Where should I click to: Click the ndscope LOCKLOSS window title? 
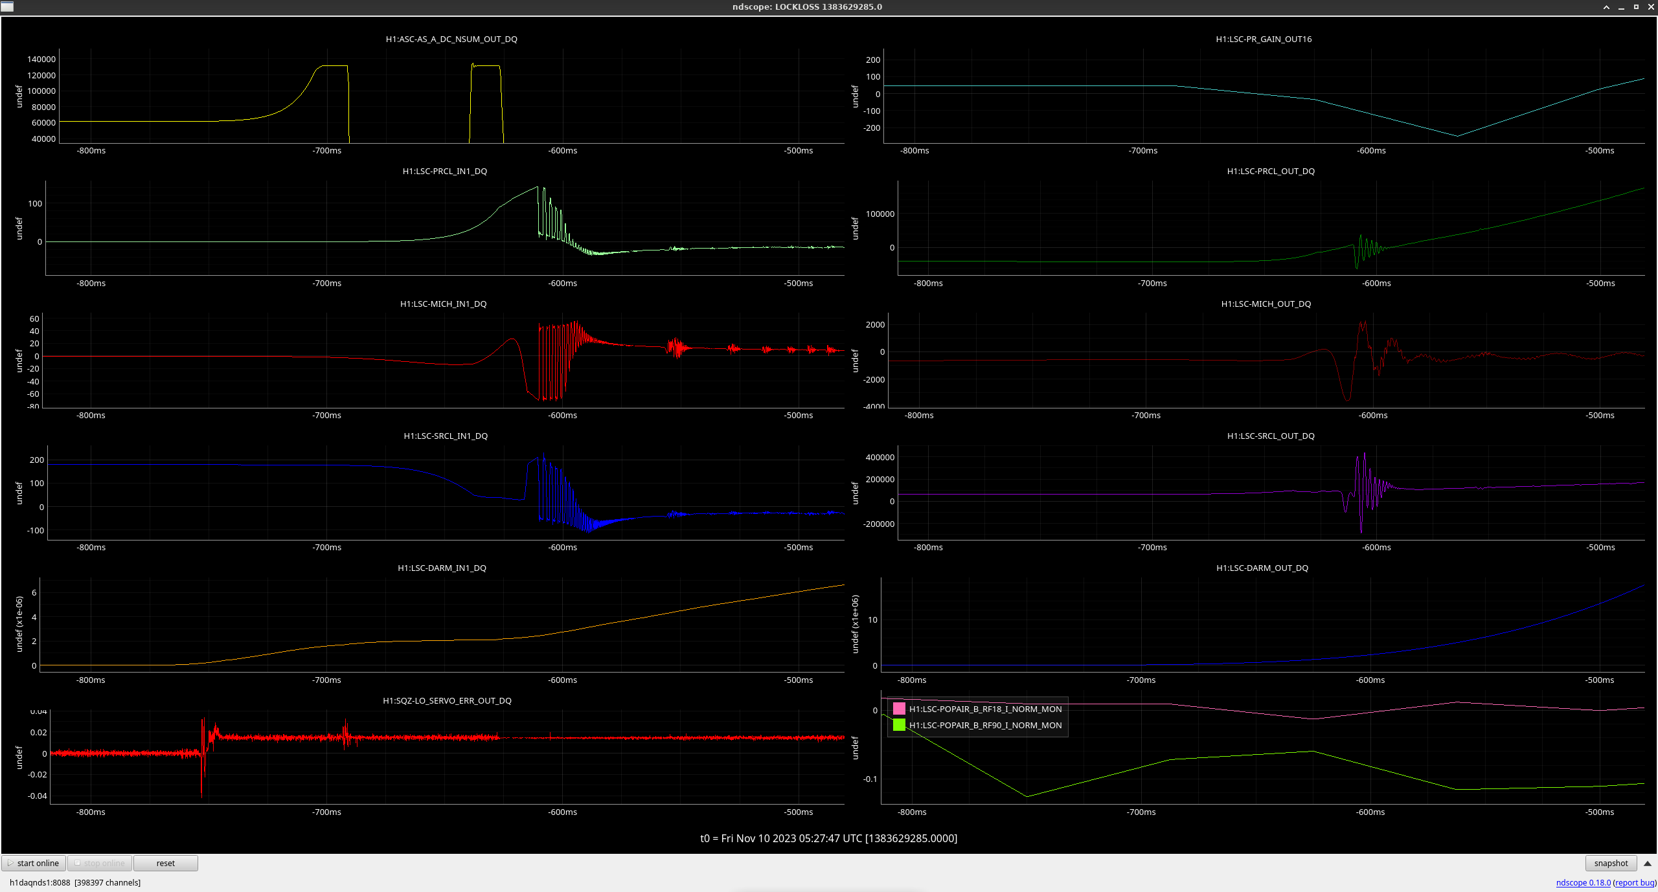tap(807, 7)
